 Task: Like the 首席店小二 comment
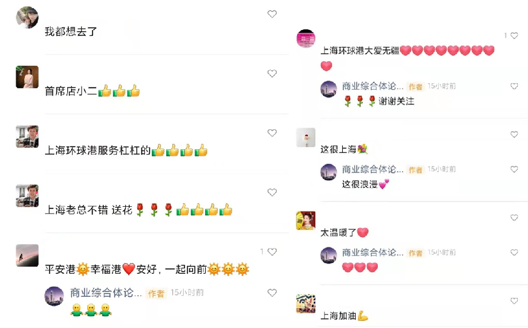click(272, 74)
